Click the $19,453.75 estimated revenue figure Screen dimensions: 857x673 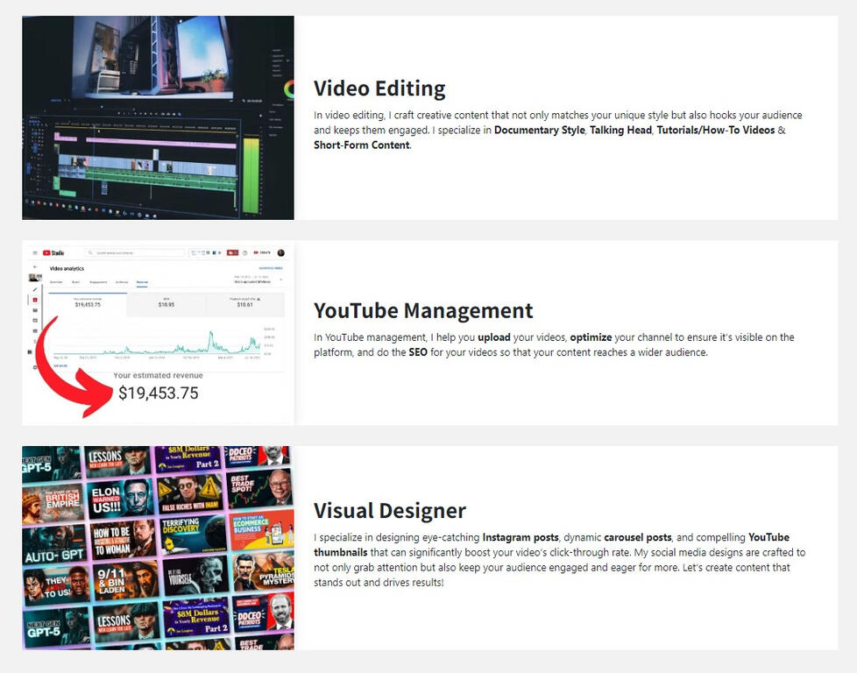pyautogui.click(x=159, y=393)
